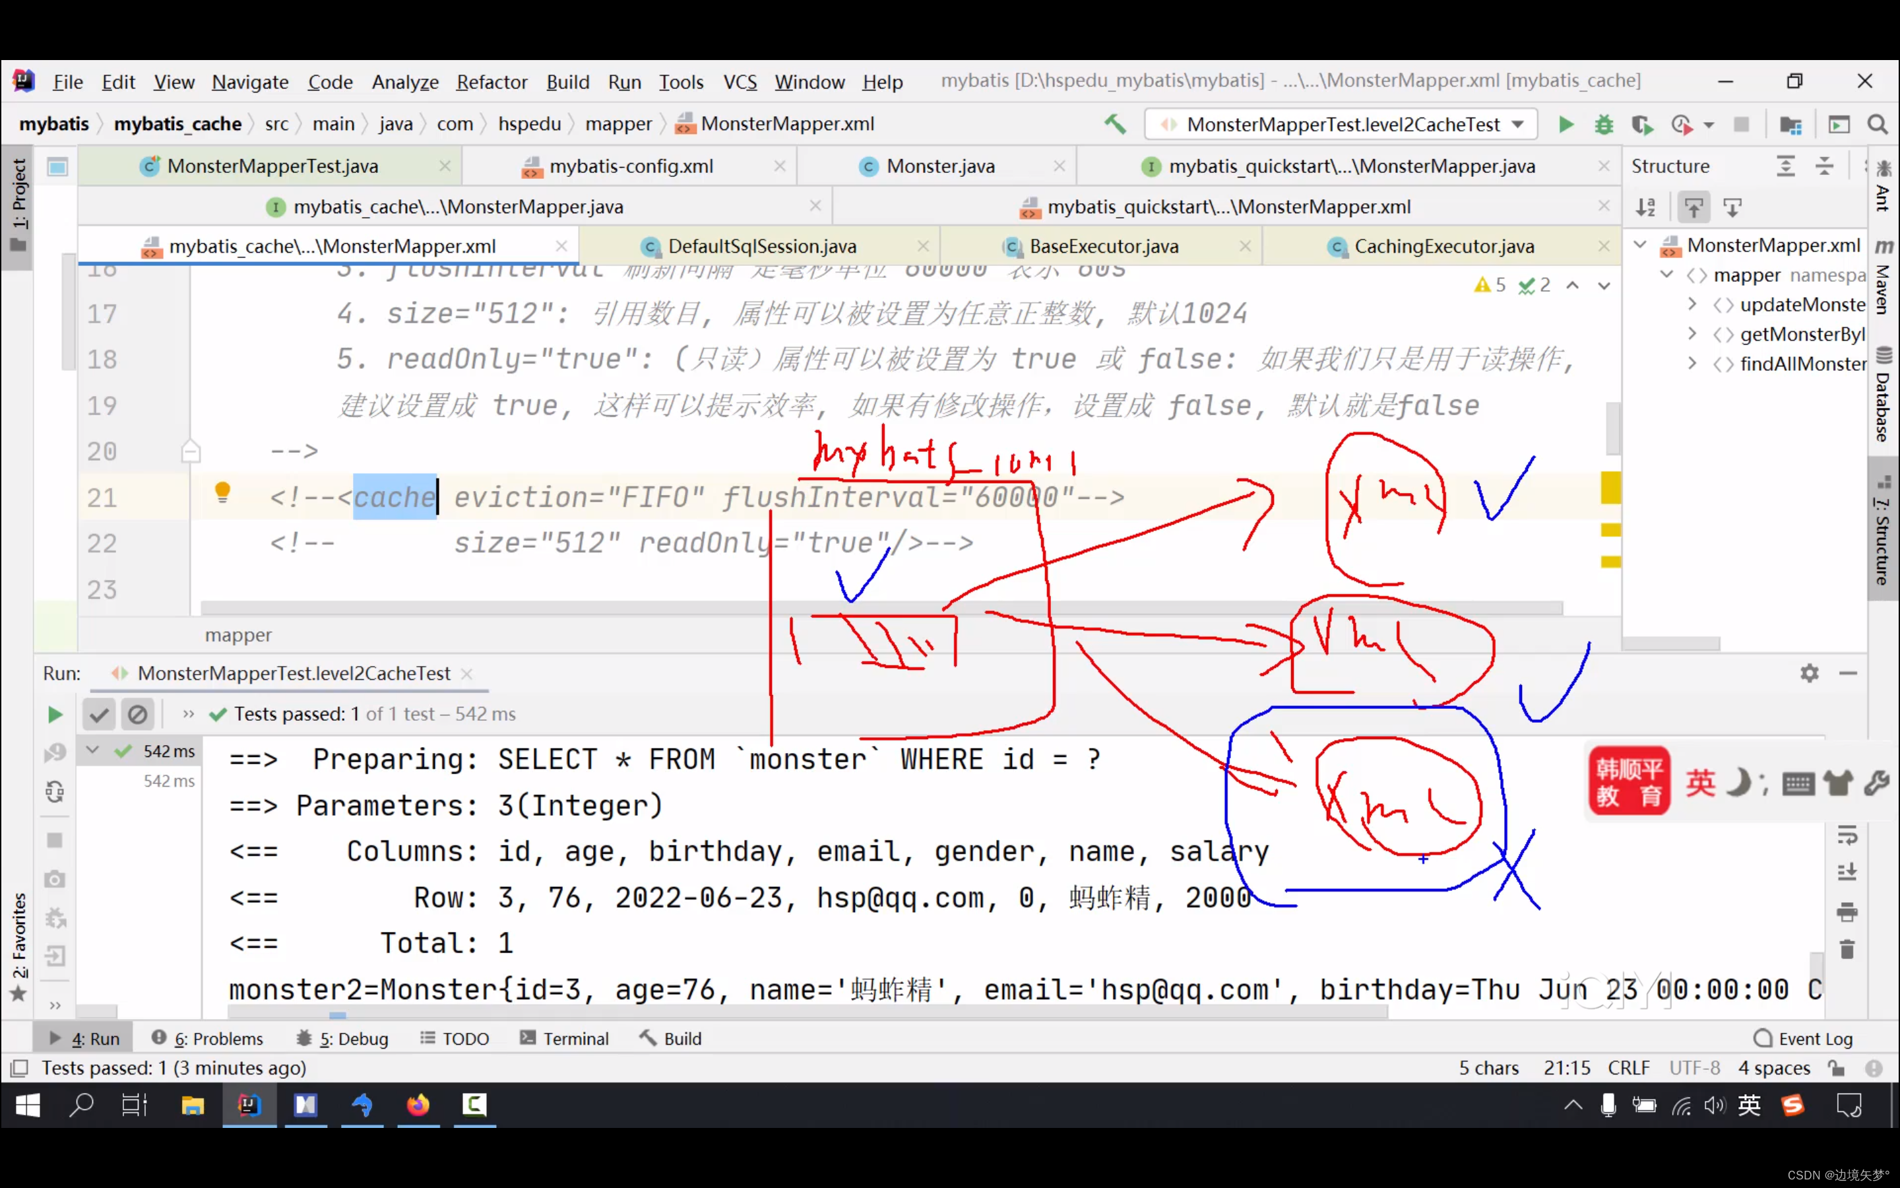
Task: Open Run panel settings gear
Action: (x=1809, y=673)
